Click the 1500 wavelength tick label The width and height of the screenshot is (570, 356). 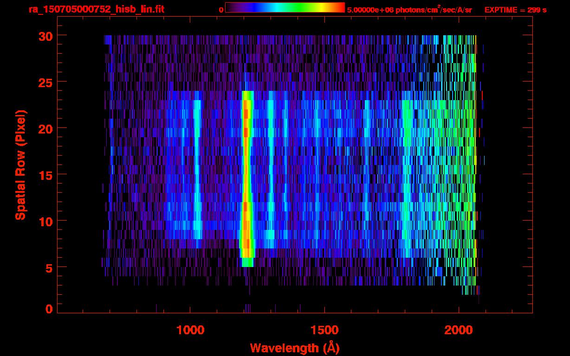pos(324,330)
